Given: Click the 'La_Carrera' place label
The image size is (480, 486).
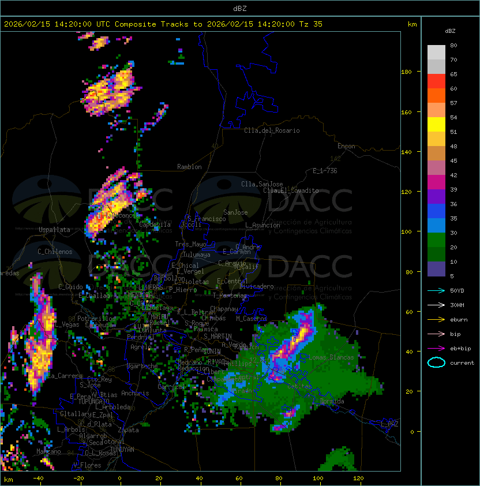Looking at the screenshot, I should (x=65, y=376).
